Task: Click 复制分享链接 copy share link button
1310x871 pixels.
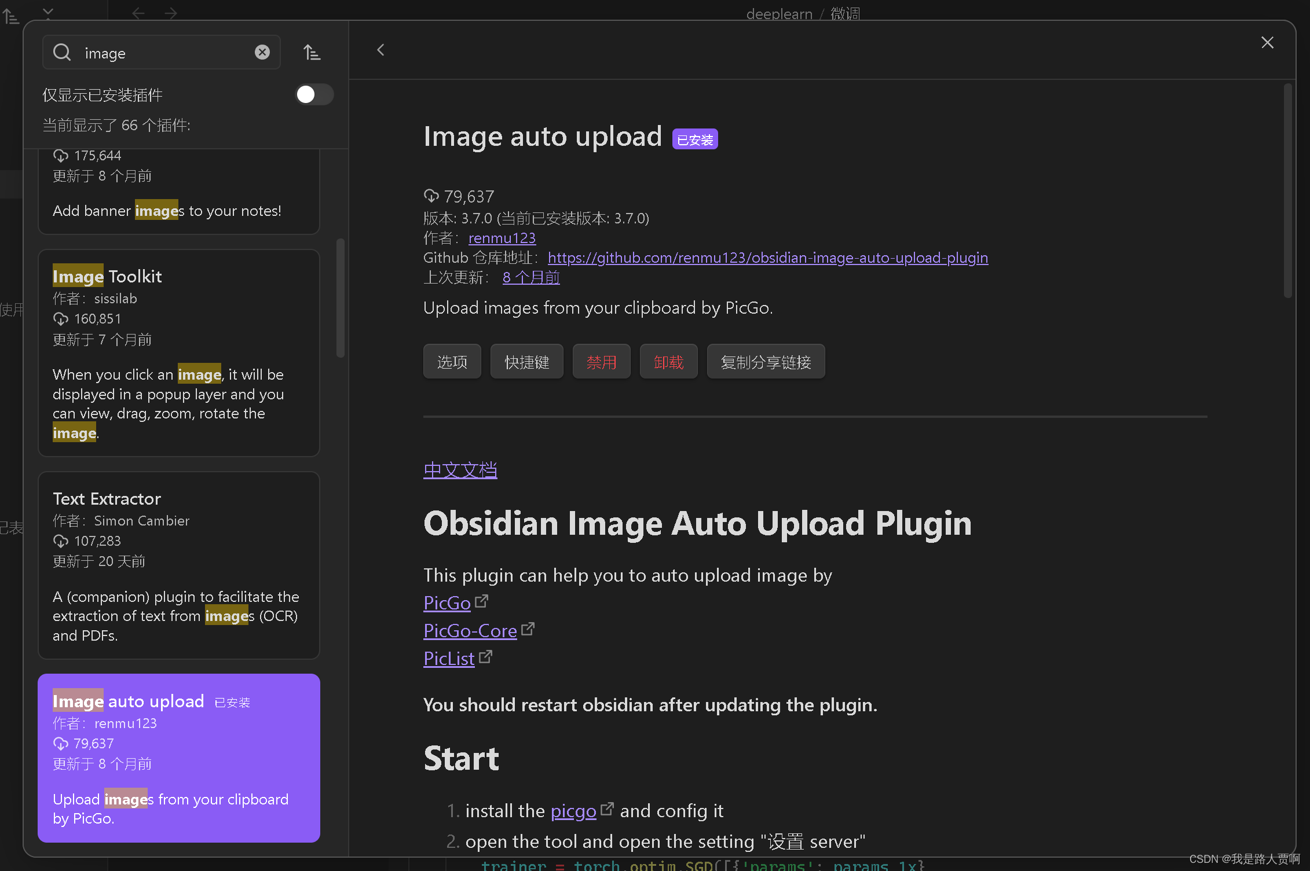Action: (766, 362)
